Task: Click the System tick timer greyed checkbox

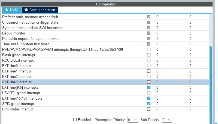Action: pos(149,44)
